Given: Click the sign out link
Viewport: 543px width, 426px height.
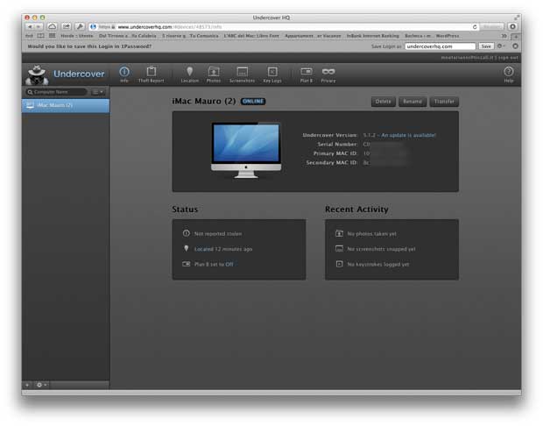Looking at the screenshot, I should [508, 58].
